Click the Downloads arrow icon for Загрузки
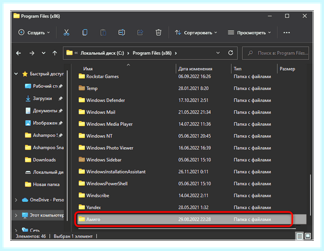The height and width of the screenshot is (251, 324). click(28, 98)
